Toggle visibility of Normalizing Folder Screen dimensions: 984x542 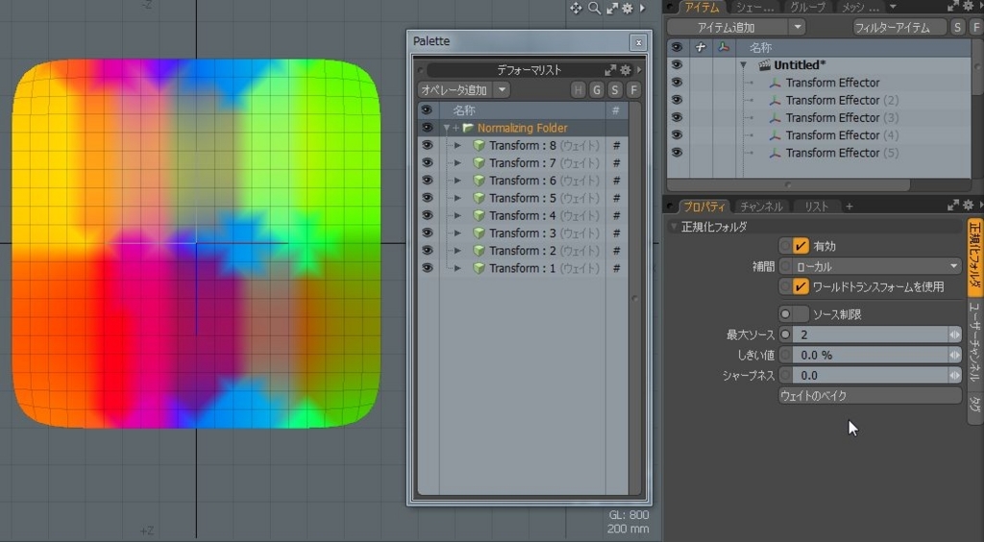coord(427,128)
